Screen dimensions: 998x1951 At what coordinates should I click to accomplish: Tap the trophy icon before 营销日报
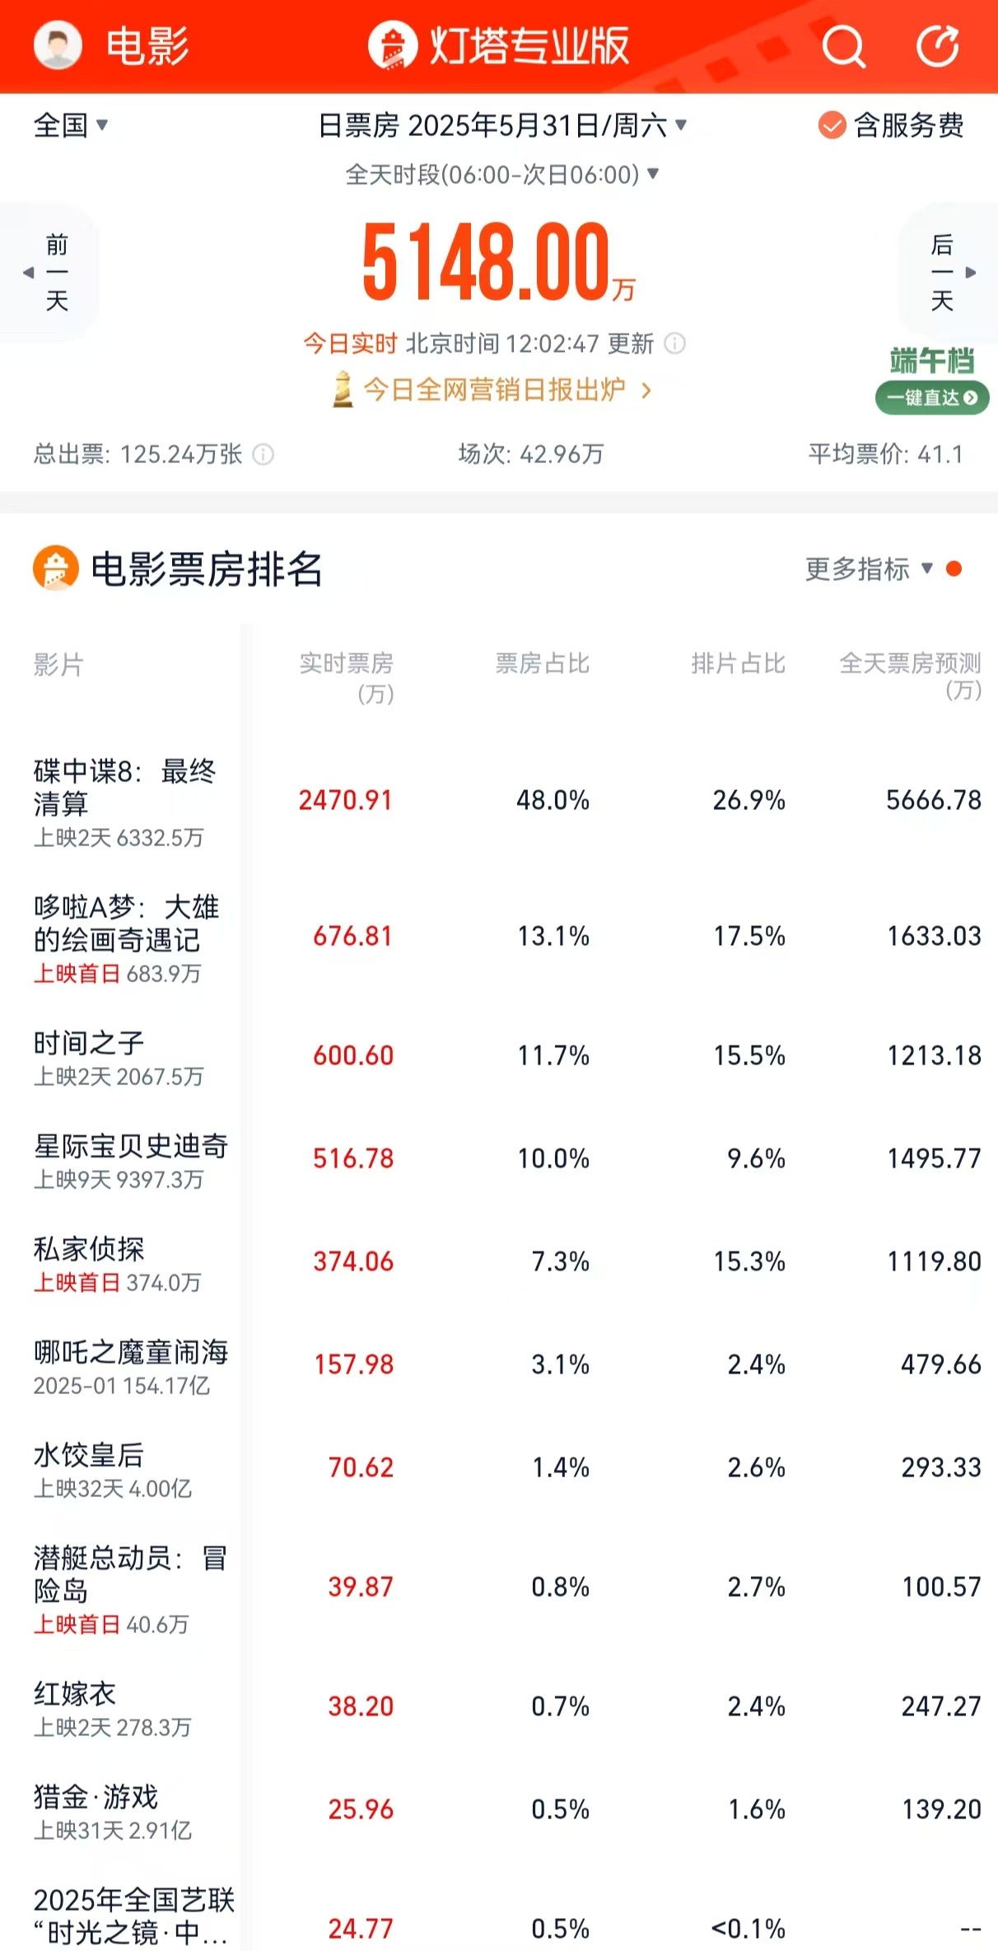(x=343, y=389)
